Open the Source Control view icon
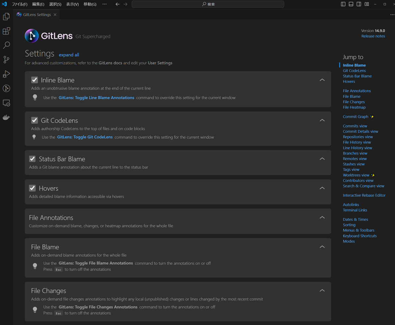 6,59
